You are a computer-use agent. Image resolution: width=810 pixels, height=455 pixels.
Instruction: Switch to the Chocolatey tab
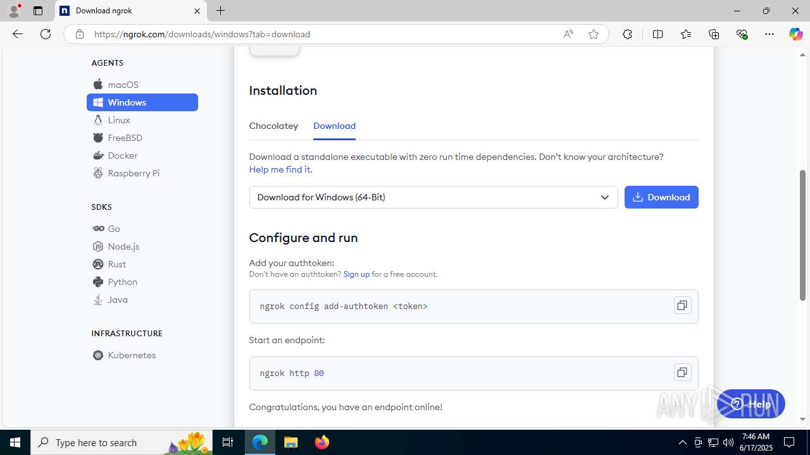pos(273,126)
